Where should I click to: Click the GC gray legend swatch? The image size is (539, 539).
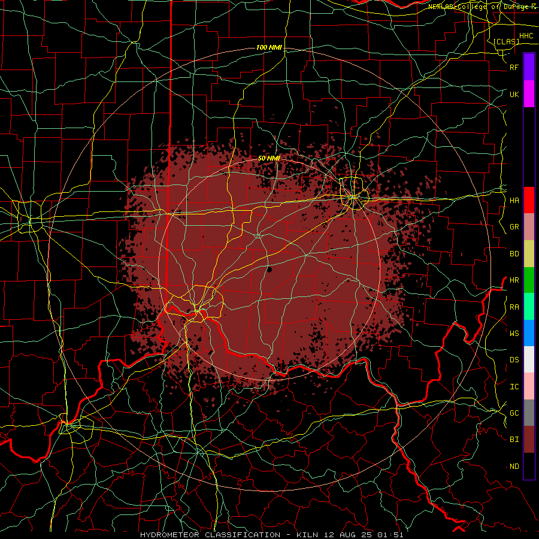[529, 413]
